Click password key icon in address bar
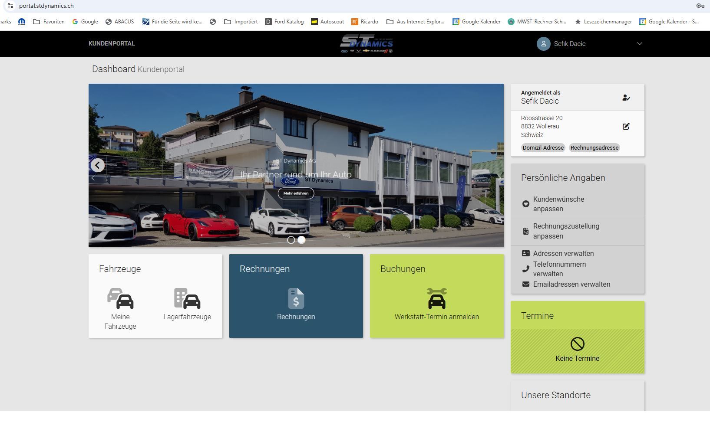This screenshot has width=710, height=422. click(700, 6)
